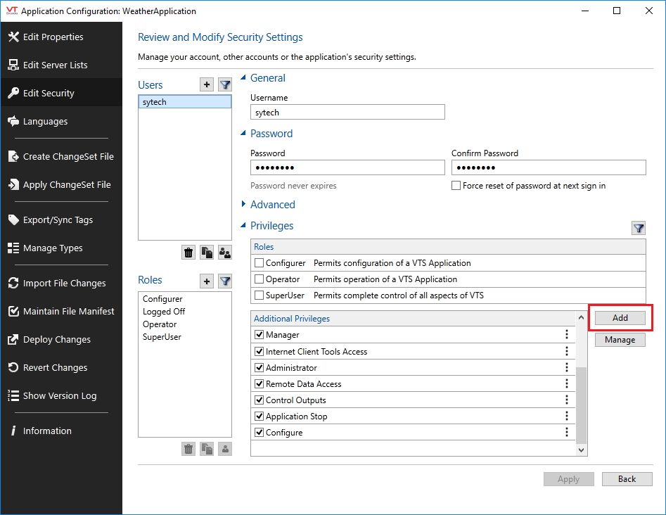The width and height of the screenshot is (666, 515).
Task: Collapse the Password section
Action: point(243,133)
